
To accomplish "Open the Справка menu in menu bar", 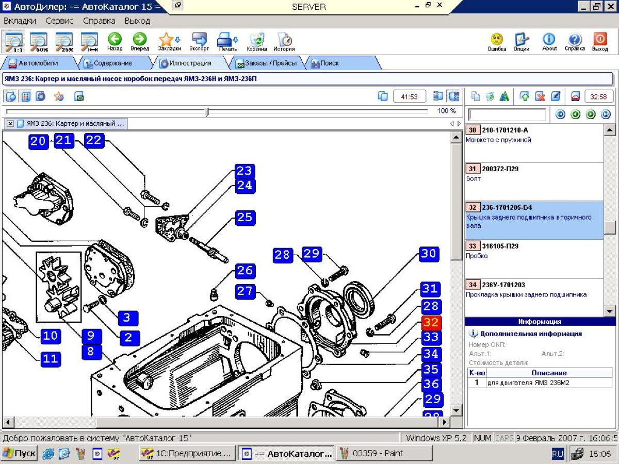I will 99,21.
